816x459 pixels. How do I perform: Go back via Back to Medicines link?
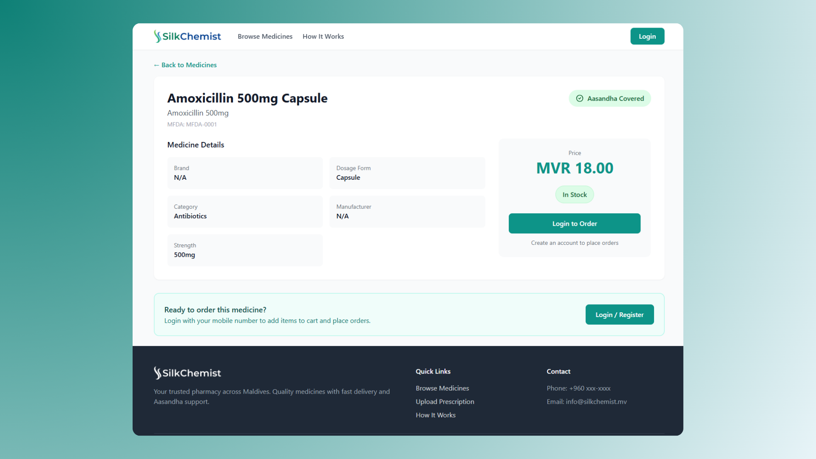click(185, 65)
